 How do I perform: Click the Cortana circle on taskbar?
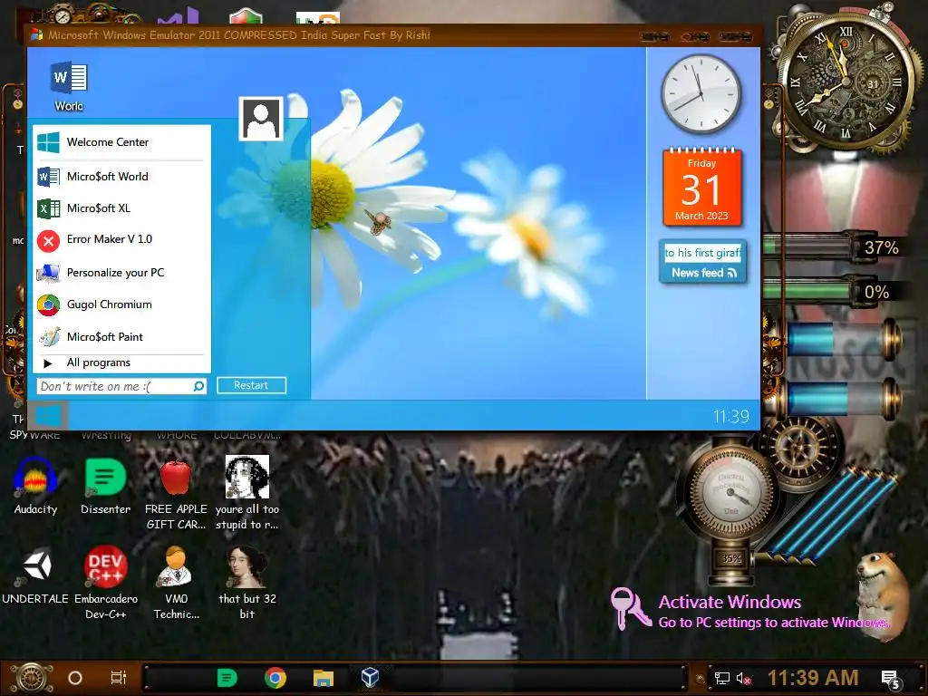[x=75, y=678]
